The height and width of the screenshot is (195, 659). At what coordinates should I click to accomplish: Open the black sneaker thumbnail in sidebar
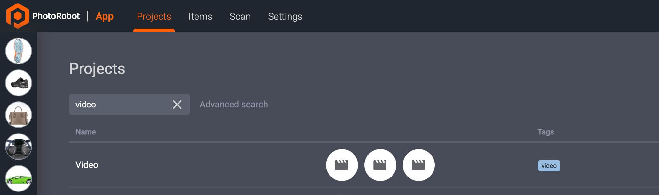18,83
